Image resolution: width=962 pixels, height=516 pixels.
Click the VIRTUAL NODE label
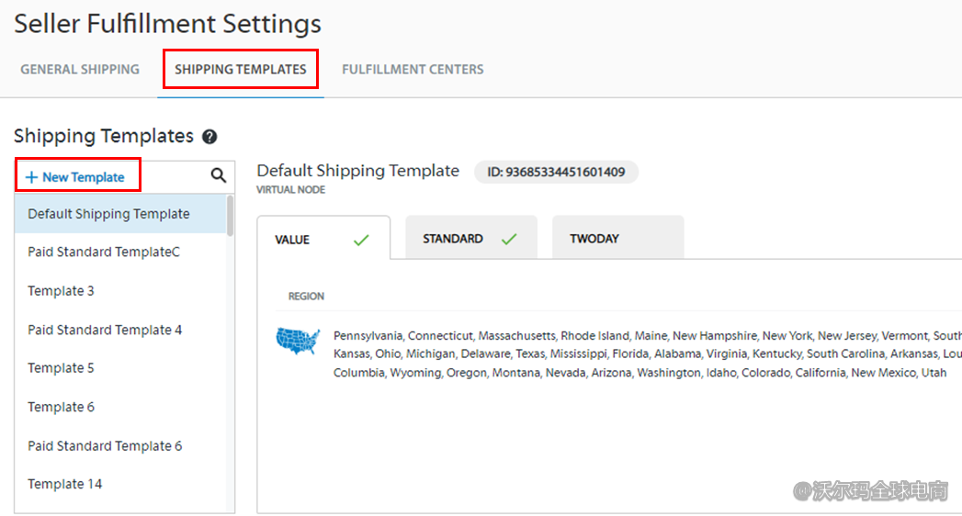click(291, 190)
